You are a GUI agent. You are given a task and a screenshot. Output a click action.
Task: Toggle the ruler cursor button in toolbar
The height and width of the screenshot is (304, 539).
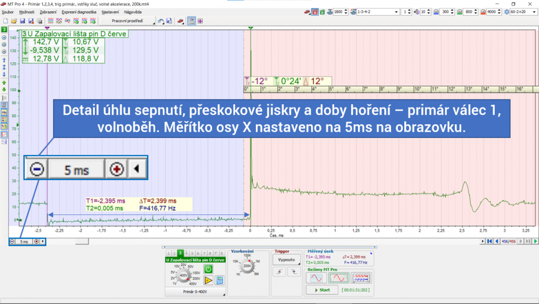pyautogui.click(x=192, y=21)
